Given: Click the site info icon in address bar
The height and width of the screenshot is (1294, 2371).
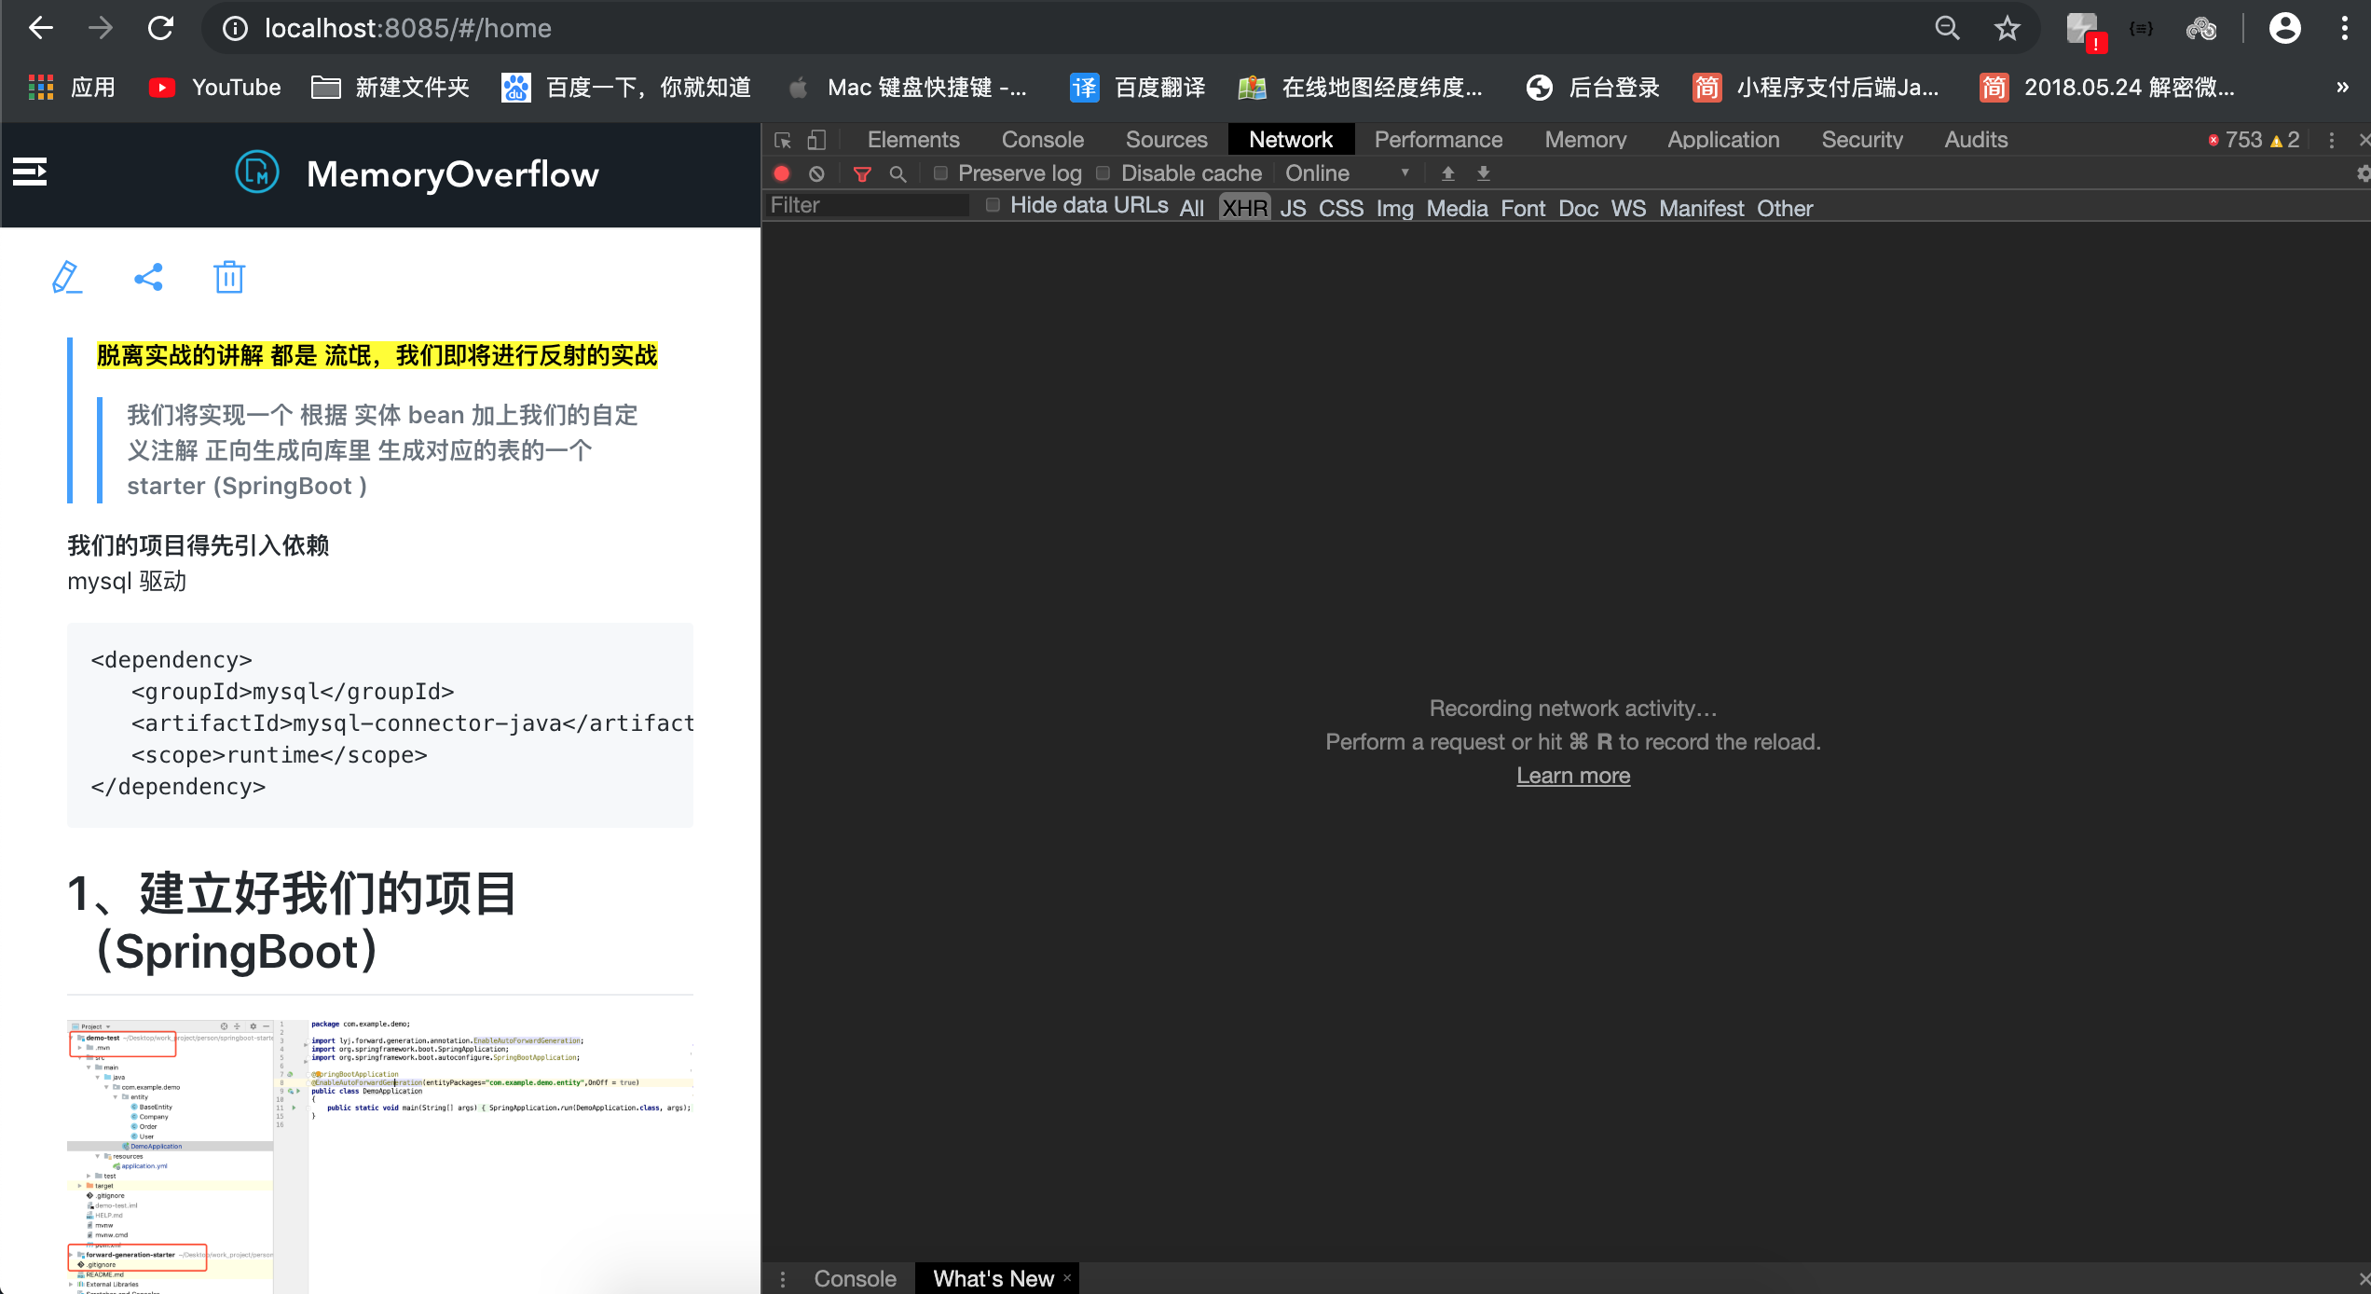Looking at the screenshot, I should pos(235,29).
